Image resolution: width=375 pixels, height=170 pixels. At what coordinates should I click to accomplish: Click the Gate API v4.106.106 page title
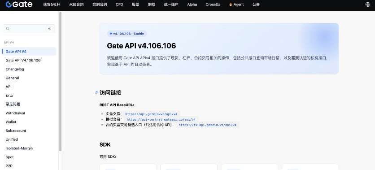141,46
